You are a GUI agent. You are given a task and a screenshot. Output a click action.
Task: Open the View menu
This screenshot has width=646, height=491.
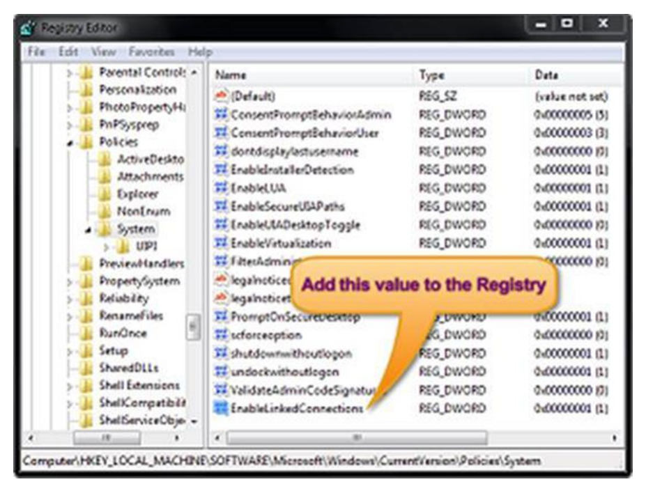pos(103,52)
